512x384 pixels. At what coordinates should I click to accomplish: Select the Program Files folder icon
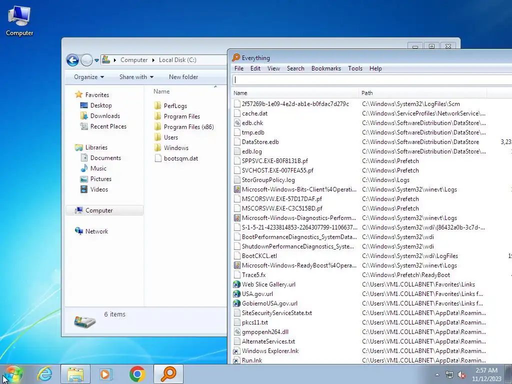[157, 116]
